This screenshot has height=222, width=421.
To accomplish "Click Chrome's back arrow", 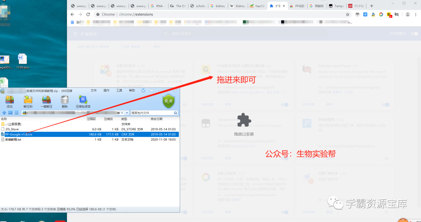I will (x=72, y=14).
